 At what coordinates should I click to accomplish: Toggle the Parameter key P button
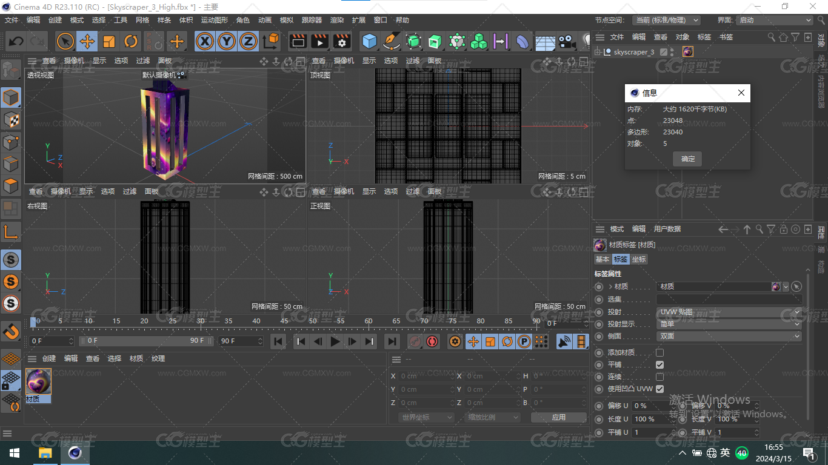click(524, 341)
